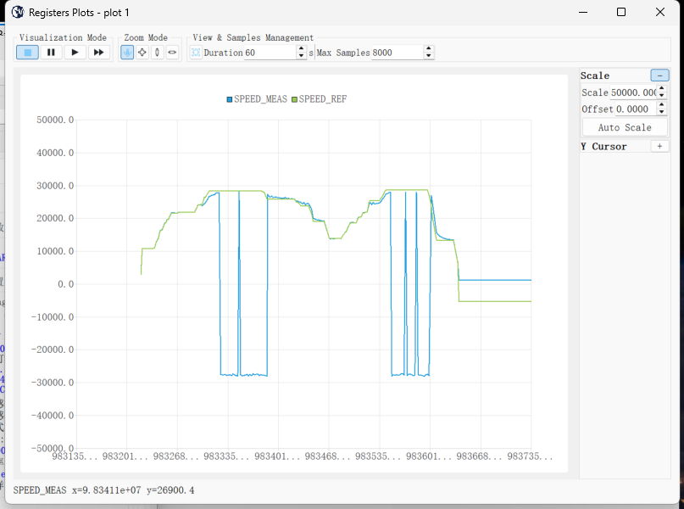This screenshot has height=509, width=684.
Task: Increase Max Samples with the up arrow
Action: click(428, 49)
